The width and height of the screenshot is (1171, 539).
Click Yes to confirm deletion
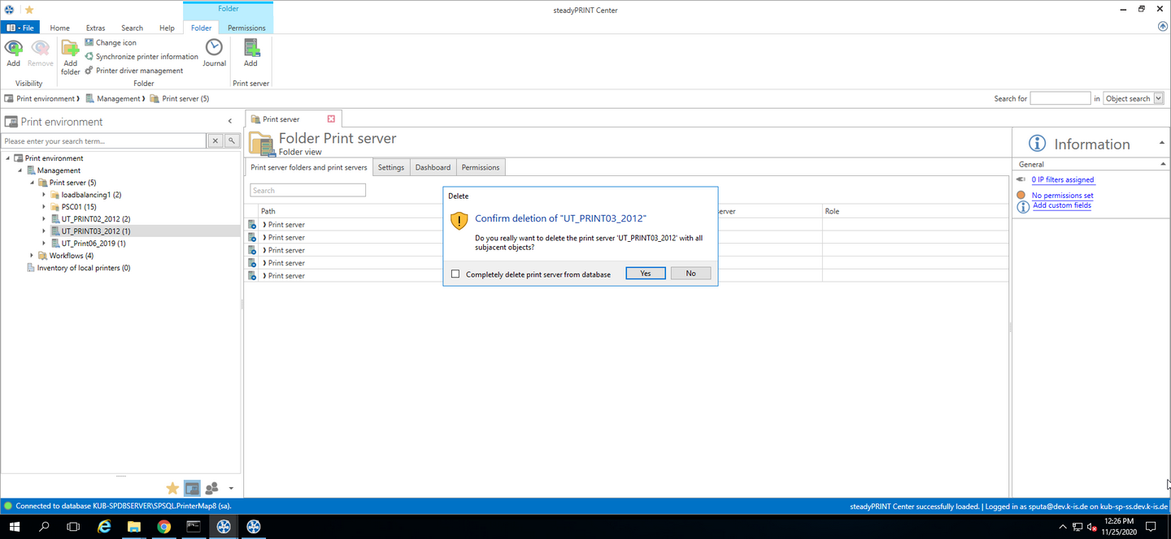pyautogui.click(x=645, y=274)
